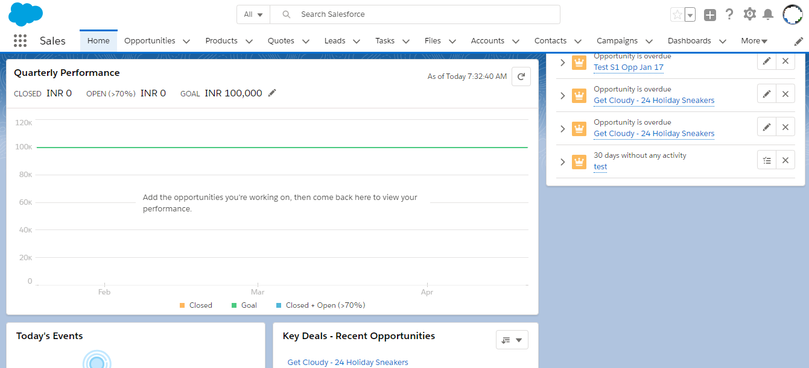The height and width of the screenshot is (368, 809).
Task: Open the App Launcher waffle icon
Action: (x=20, y=40)
